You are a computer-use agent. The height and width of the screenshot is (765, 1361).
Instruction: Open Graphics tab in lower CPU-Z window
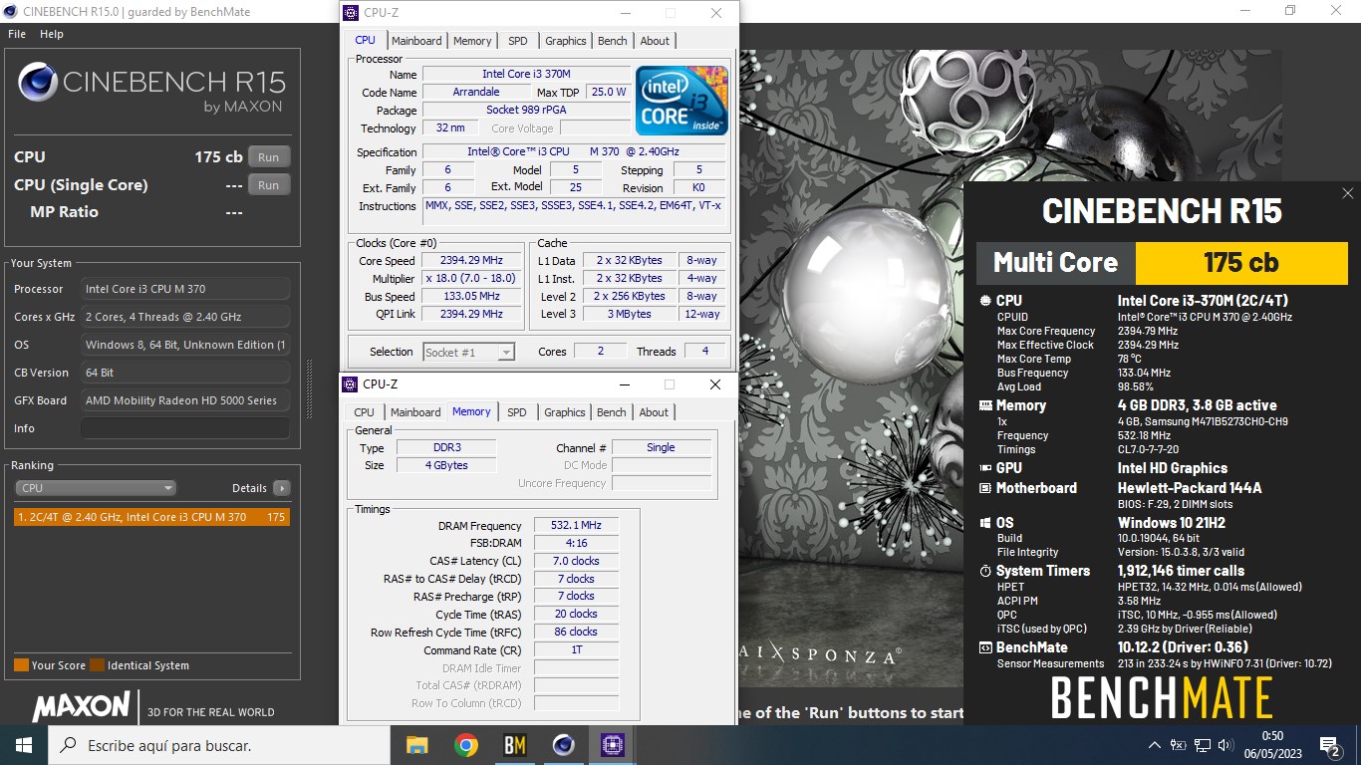pyautogui.click(x=565, y=412)
